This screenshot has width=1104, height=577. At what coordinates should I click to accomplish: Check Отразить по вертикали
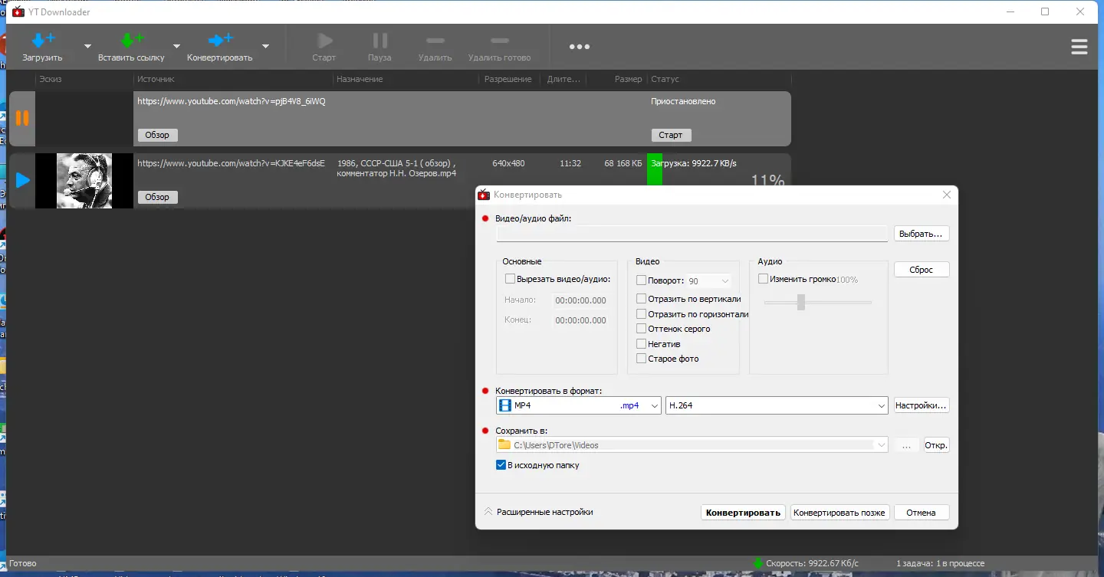tap(641, 299)
